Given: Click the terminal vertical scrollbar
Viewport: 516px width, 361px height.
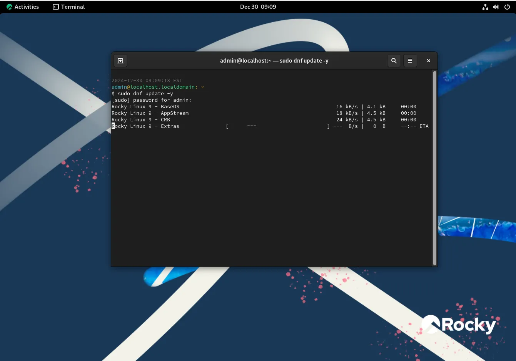Looking at the screenshot, I should (435, 168).
